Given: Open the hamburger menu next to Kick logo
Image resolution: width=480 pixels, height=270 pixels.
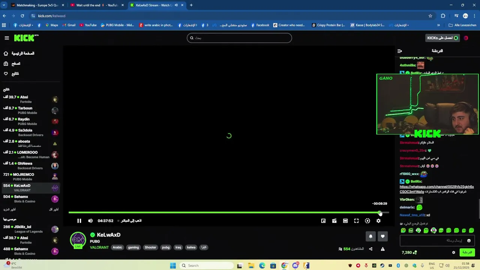Looking at the screenshot, I should pos(7,38).
